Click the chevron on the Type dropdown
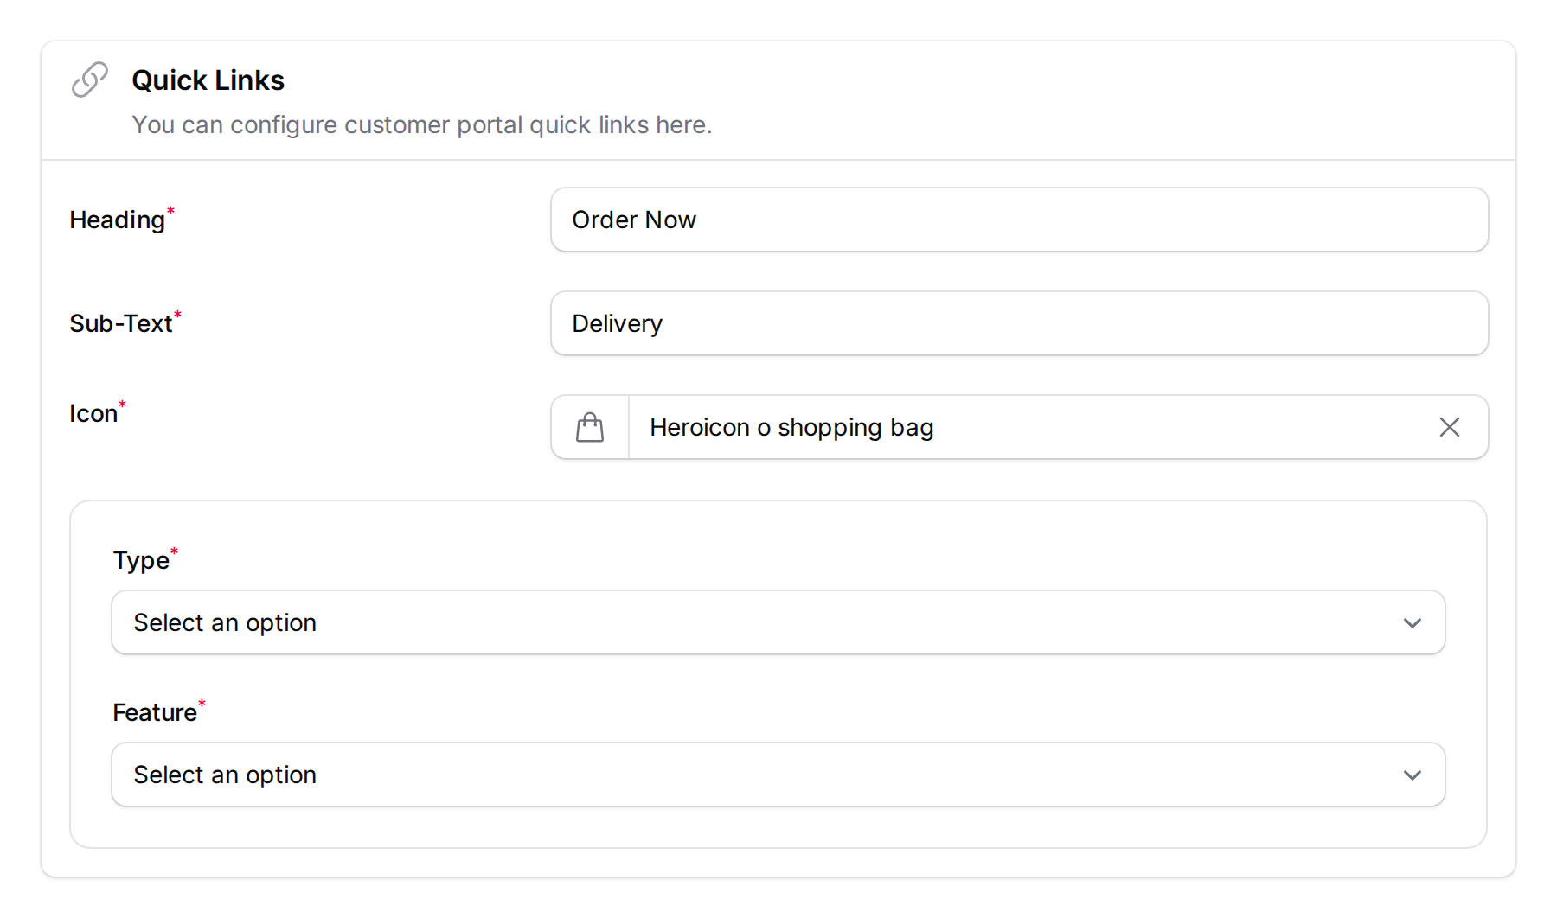 (x=1413, y=622)
